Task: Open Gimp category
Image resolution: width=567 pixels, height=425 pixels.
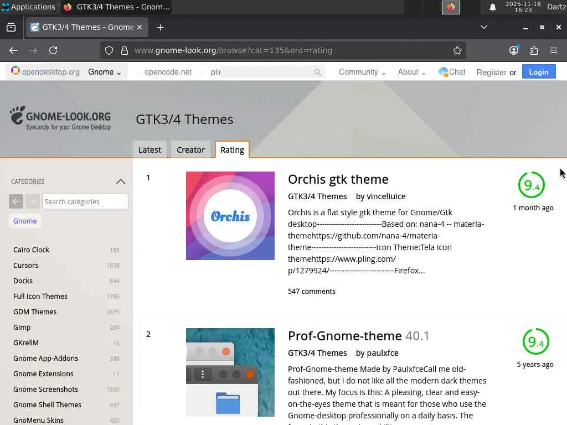Action: 22,328
